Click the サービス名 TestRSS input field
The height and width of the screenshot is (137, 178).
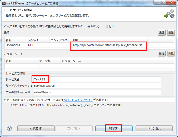97,79
